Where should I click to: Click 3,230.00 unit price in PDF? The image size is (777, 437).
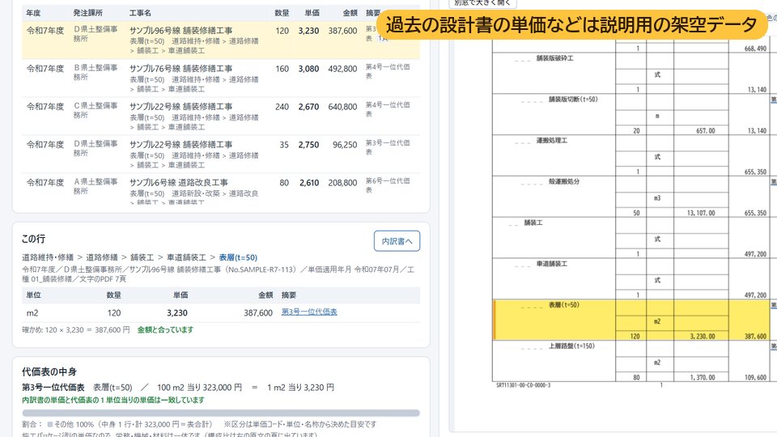(703, 337)
